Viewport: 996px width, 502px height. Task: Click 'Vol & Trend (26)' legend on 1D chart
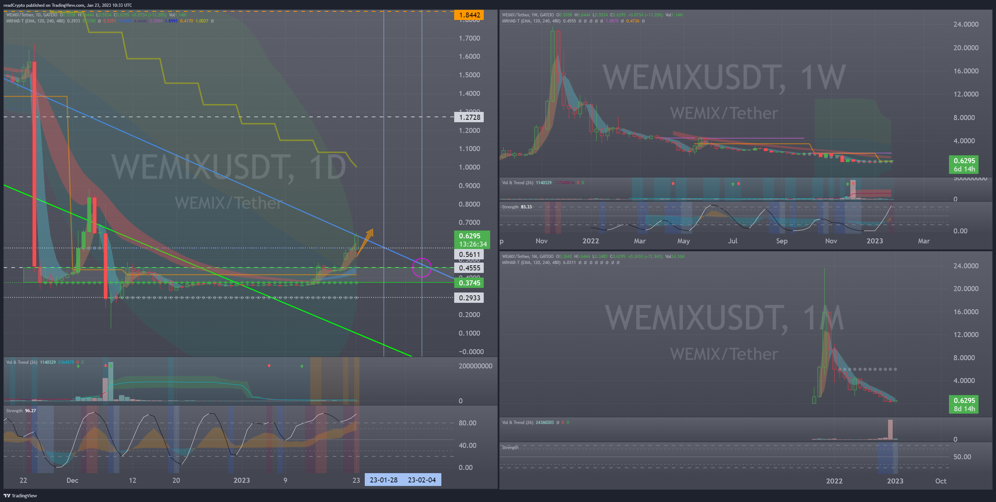click(x=22, y=362)
